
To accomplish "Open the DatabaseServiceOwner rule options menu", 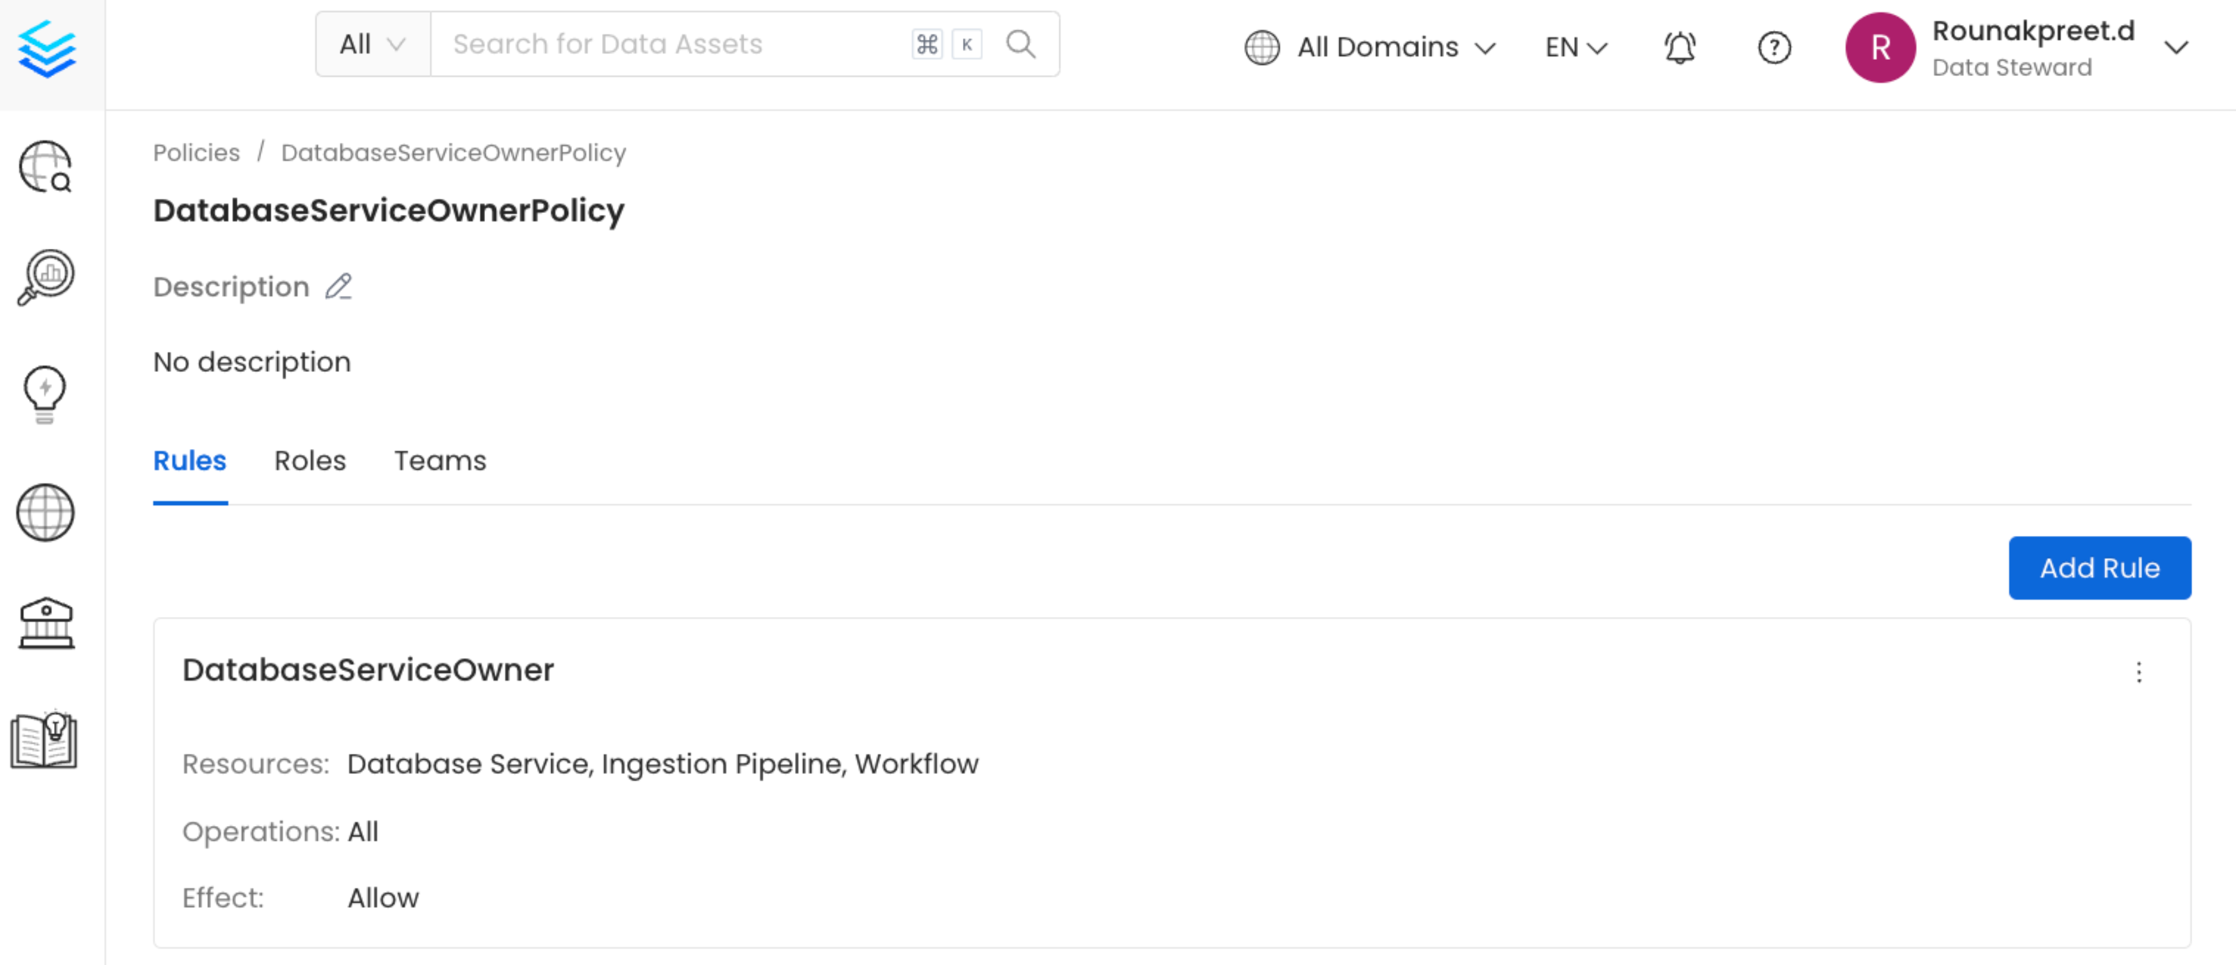I will (2139, 672).
